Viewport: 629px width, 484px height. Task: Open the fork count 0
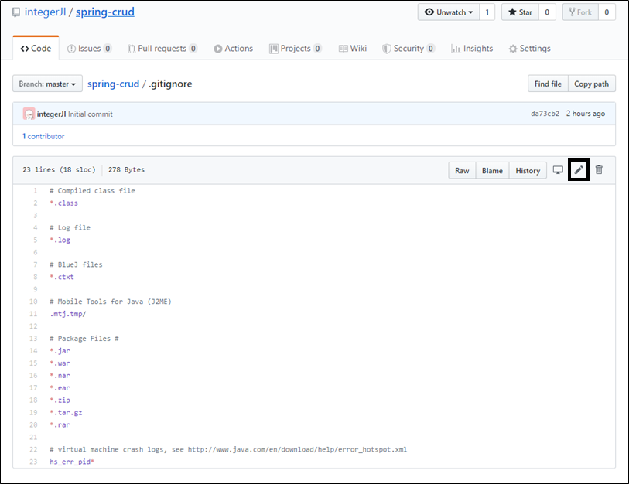607,12
